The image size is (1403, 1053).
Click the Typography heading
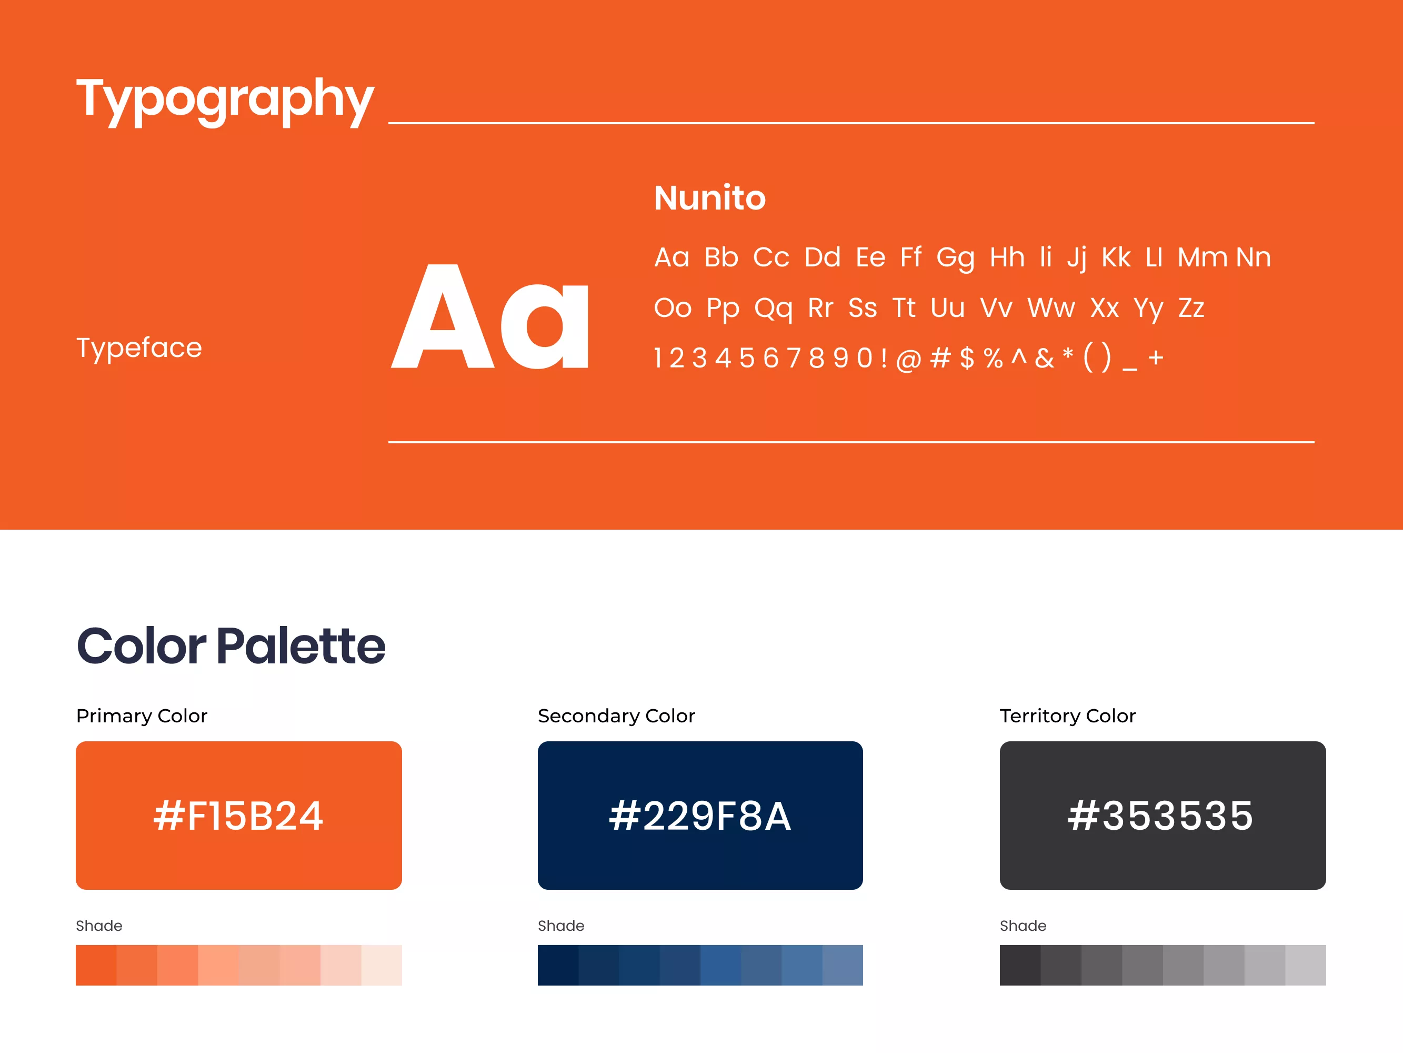225,99
